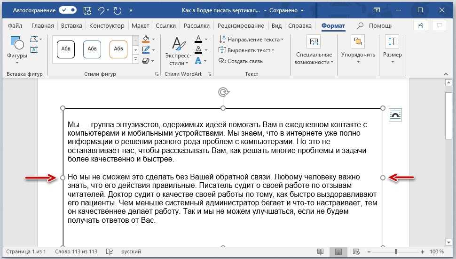Viewport: 456px width, 259px height.
Task: Switch to Web Layout view in status bar
Action: [x=356, y=252]
